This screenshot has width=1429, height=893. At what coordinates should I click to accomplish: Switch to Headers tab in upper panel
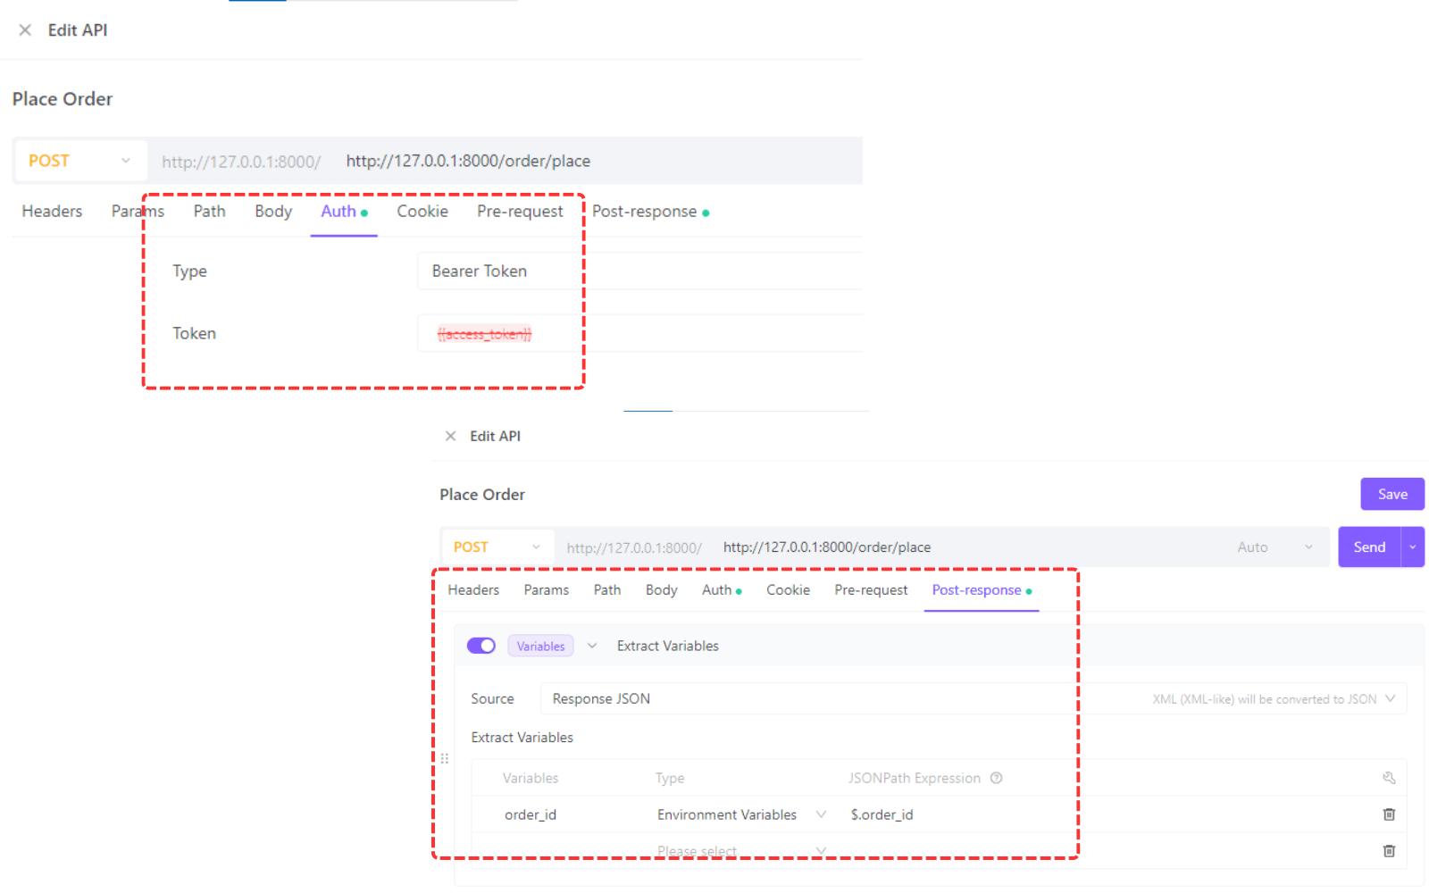coord(52,212)
